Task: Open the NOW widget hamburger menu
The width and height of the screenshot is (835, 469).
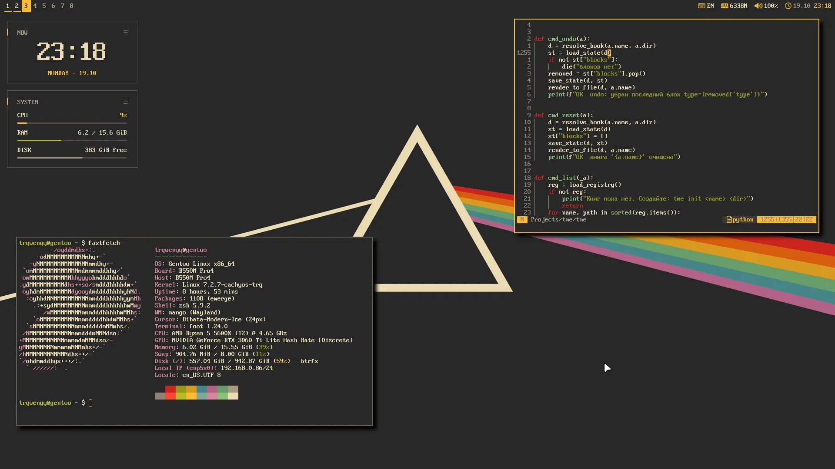Action: [126, 33]
